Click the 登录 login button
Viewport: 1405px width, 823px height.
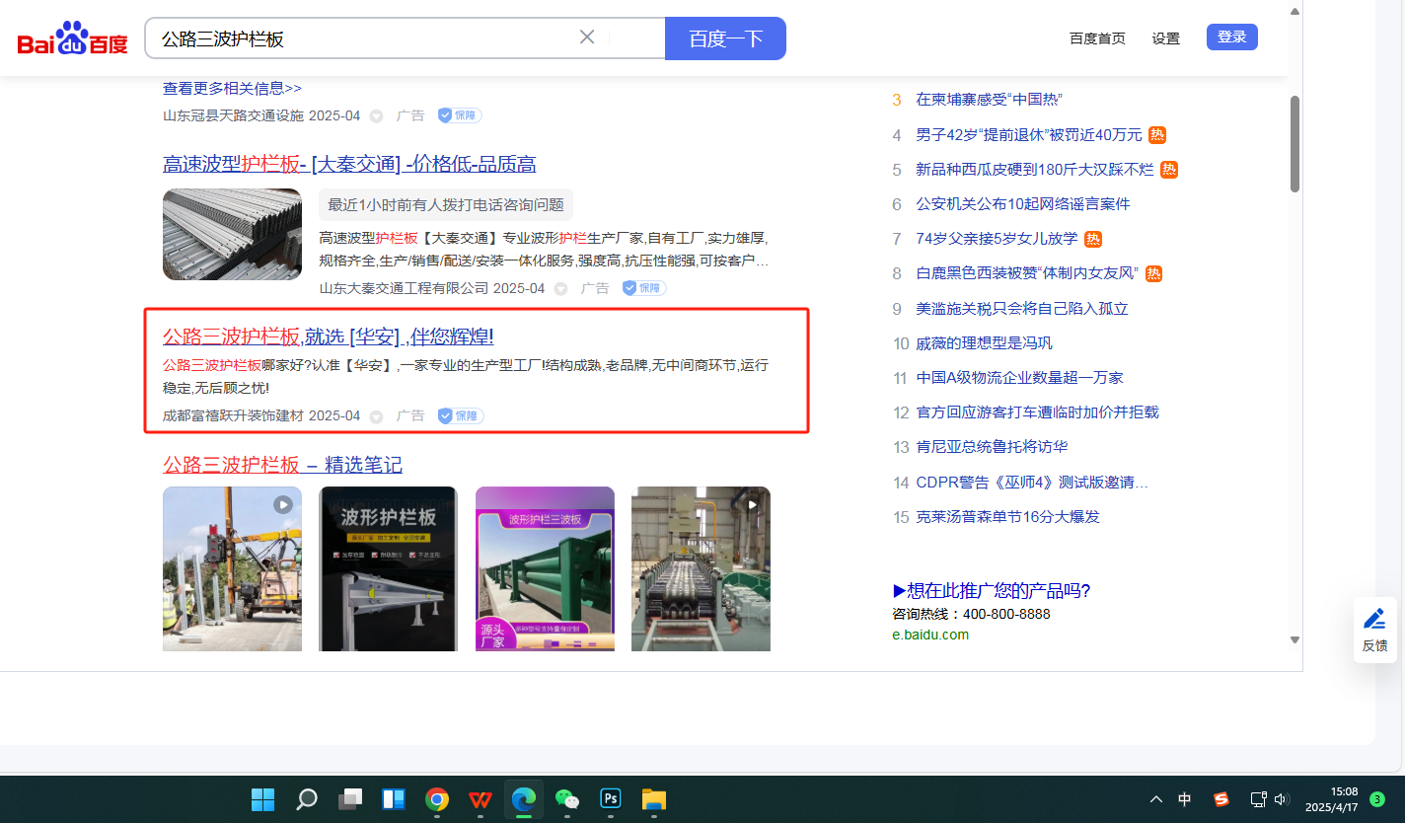(x=1231, y=37)
